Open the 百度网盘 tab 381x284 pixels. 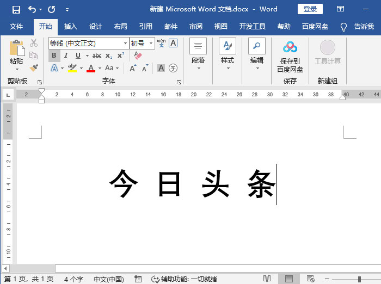[x=315, y=27]
